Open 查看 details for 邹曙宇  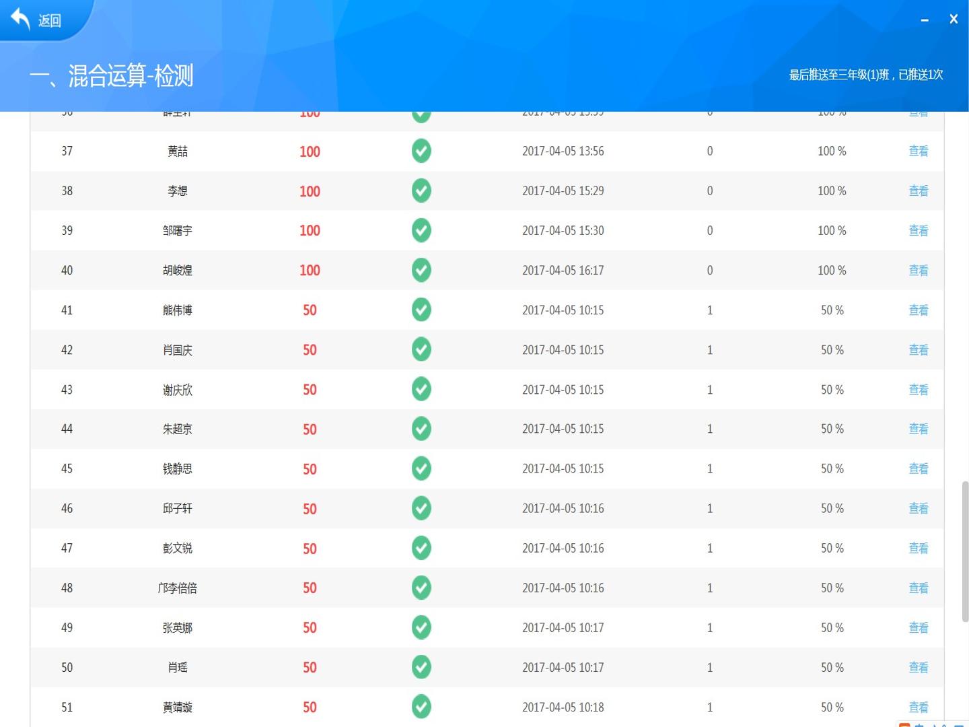[919, 230]
